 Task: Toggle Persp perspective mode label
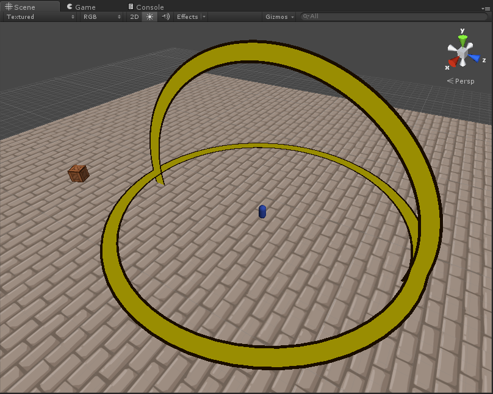tap(461, 81)
